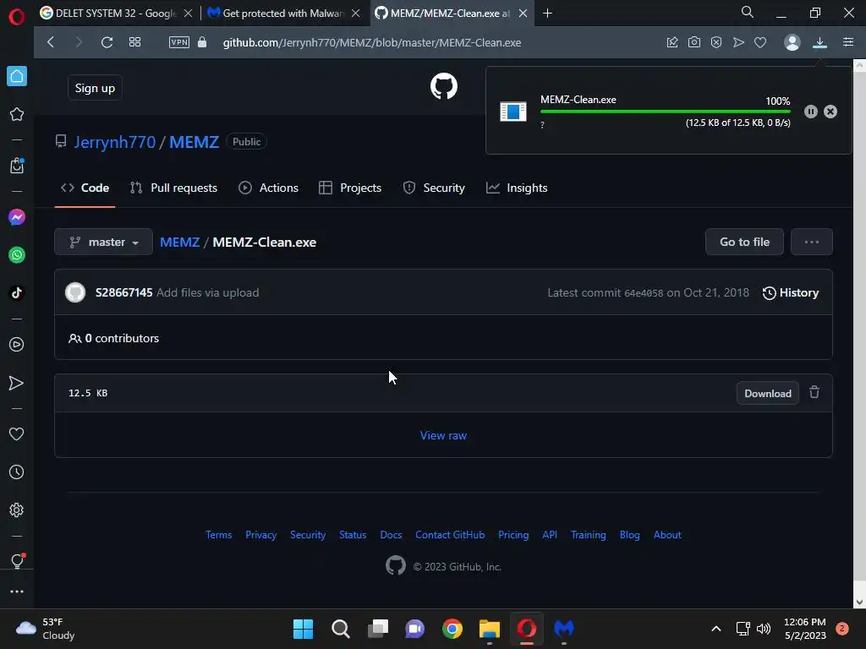Open the downloads toolbar icon
866x649 pixels.
[819, 42]
